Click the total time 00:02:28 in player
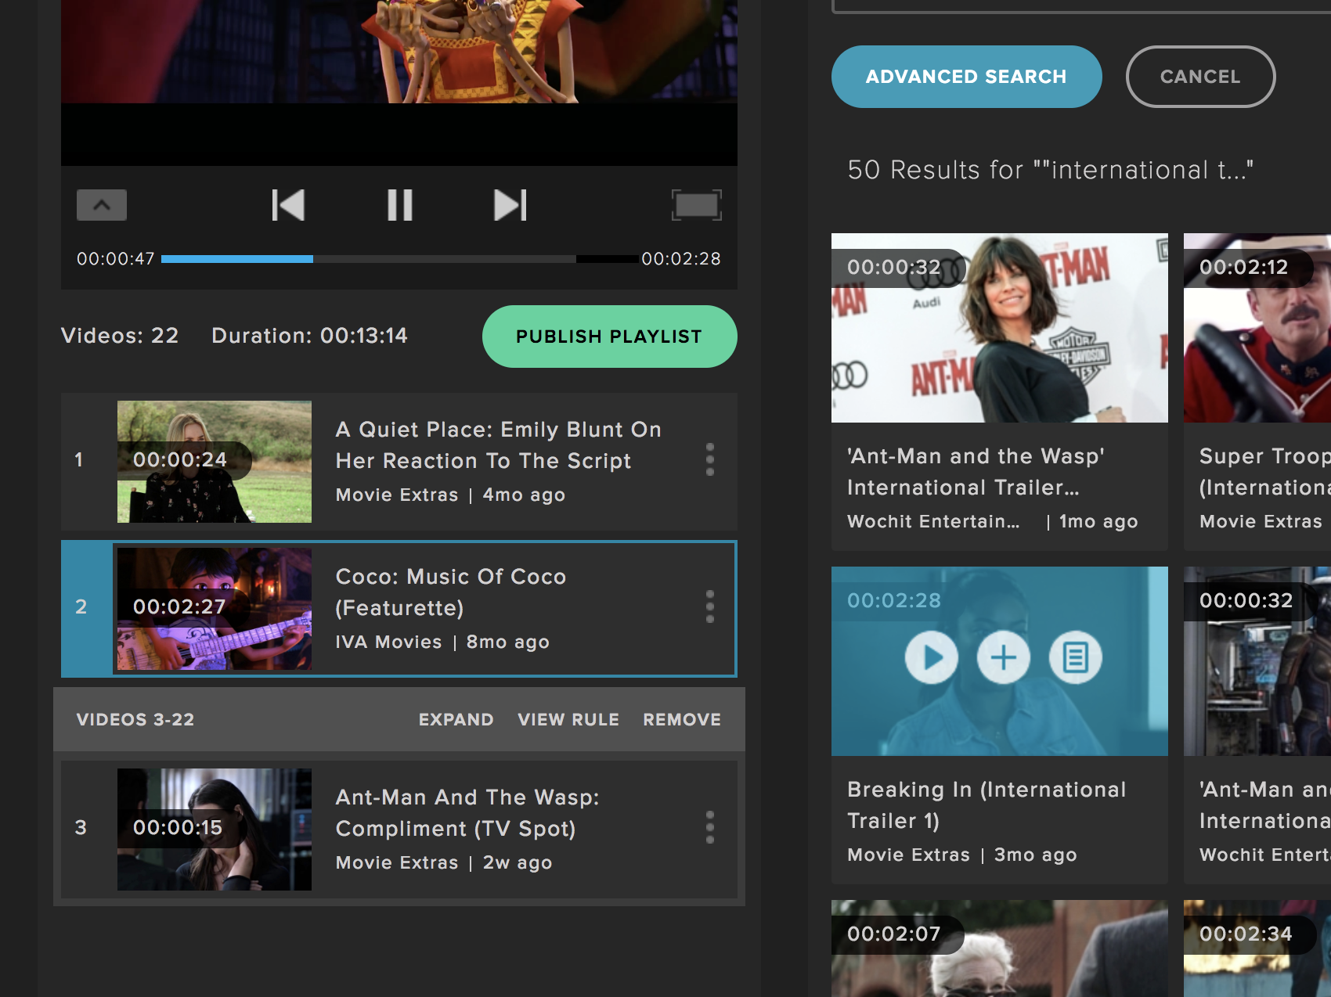The height and width of the screenshot is (997, 1331). [x=681, y=259]
